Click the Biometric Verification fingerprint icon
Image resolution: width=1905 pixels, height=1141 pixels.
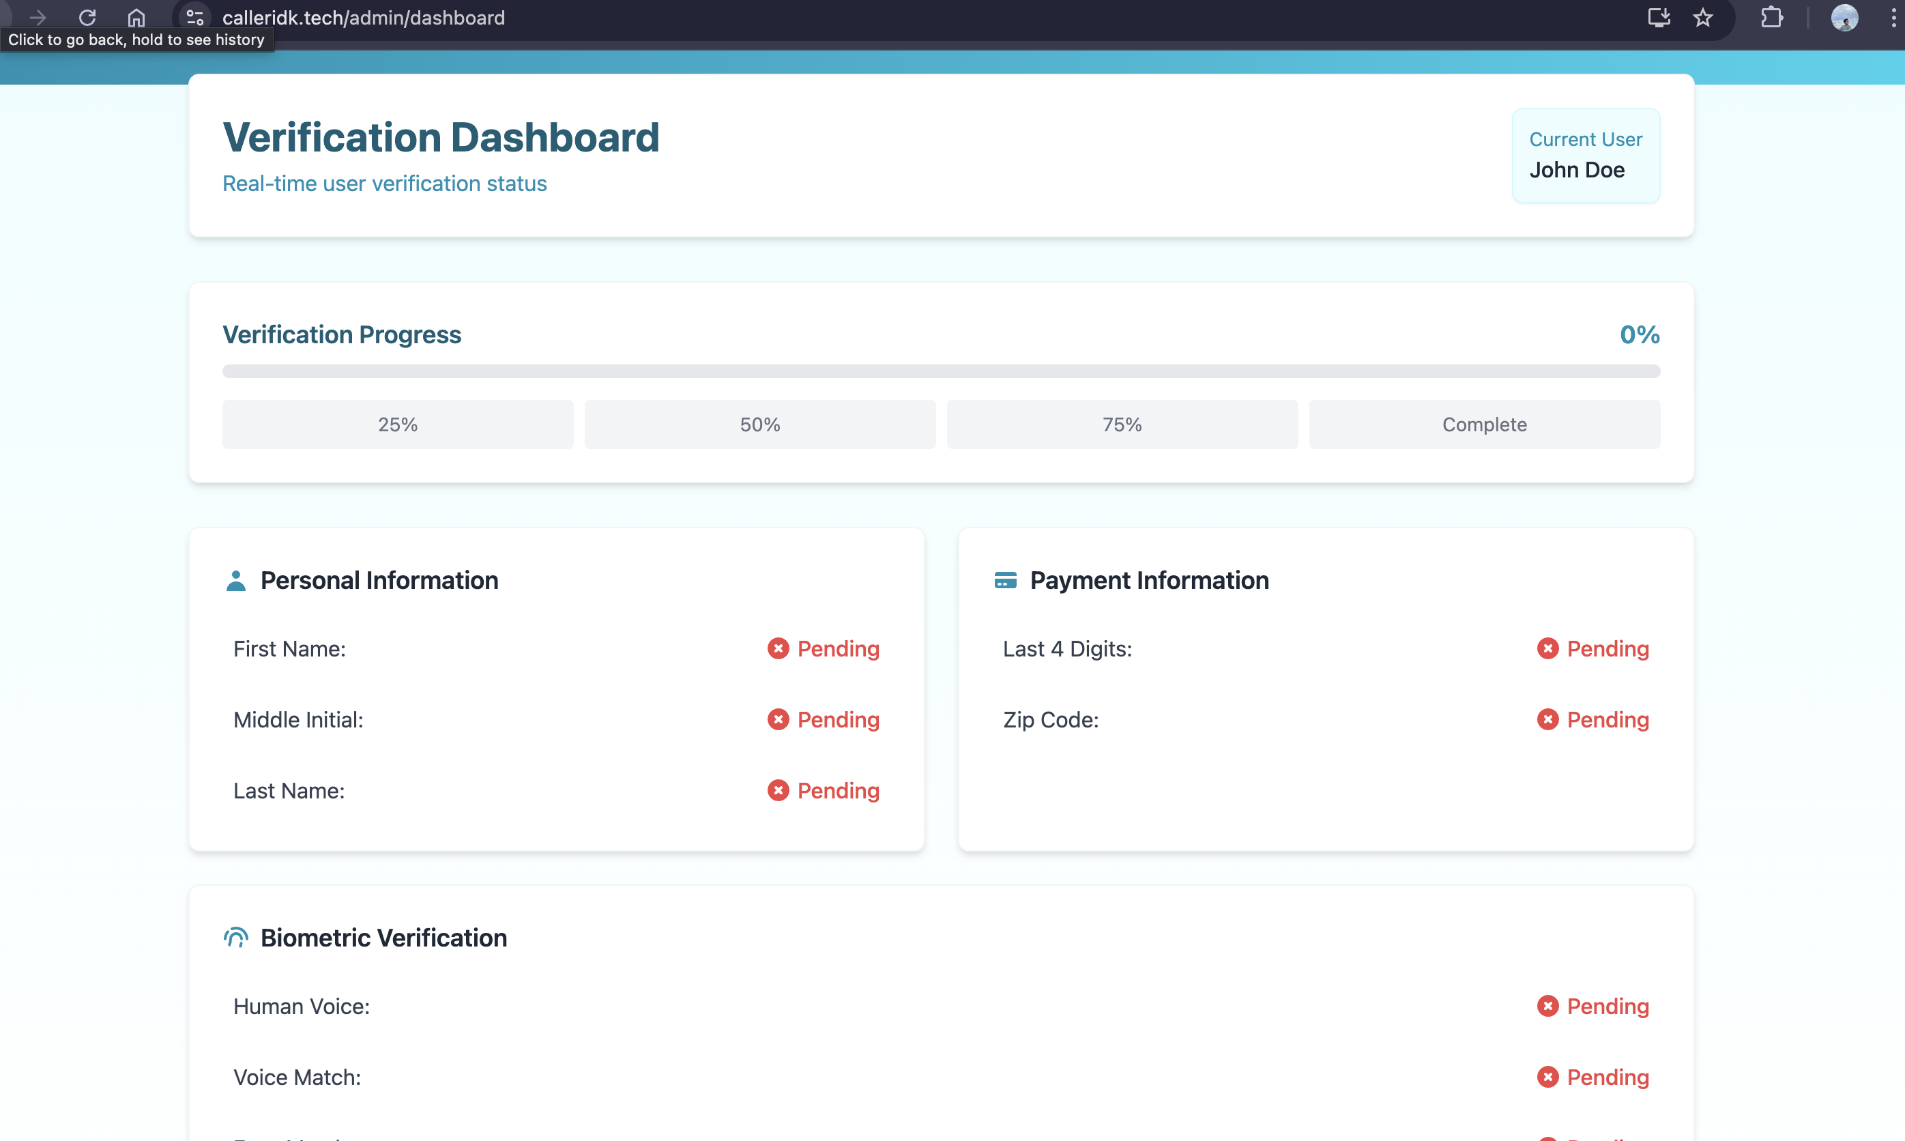(236, 938)
